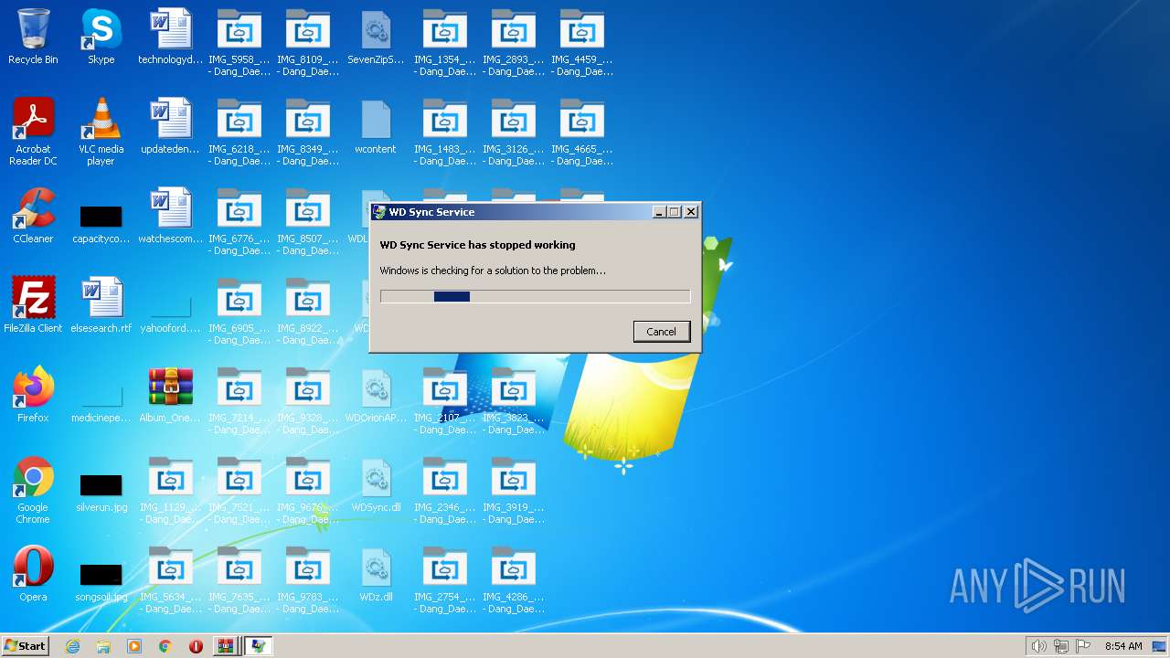
Task: Select the WDSync.dll file
Action: (376, 484)
